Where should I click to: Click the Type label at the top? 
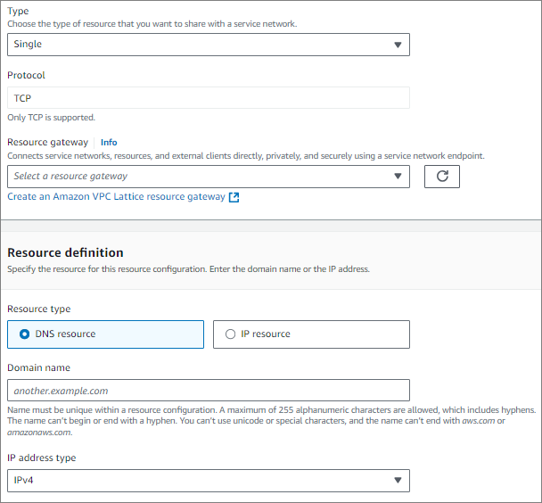pyautogui.click(x=18, y=11)
